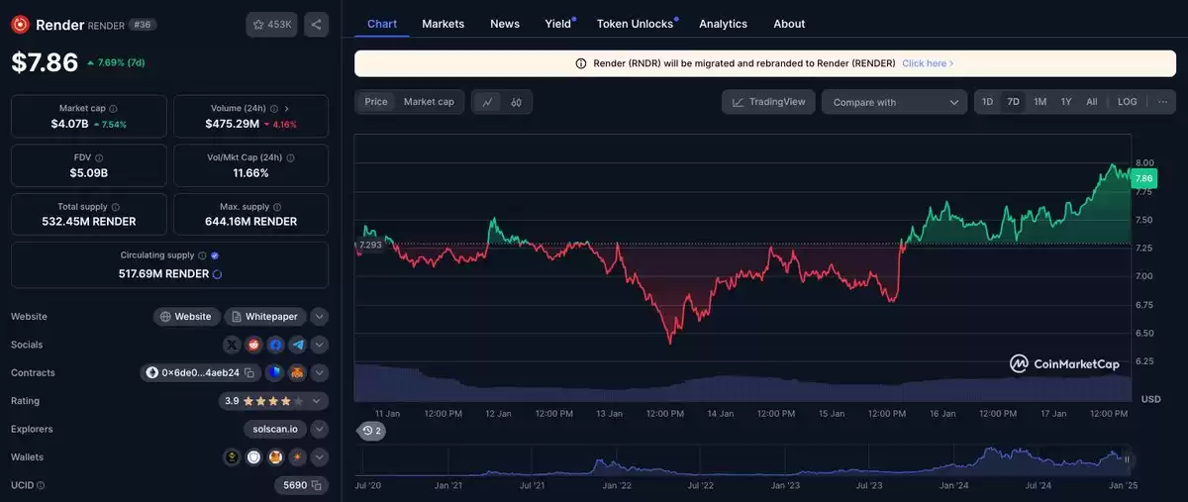Click the timeline range slider right handle

pos(1127,459)
